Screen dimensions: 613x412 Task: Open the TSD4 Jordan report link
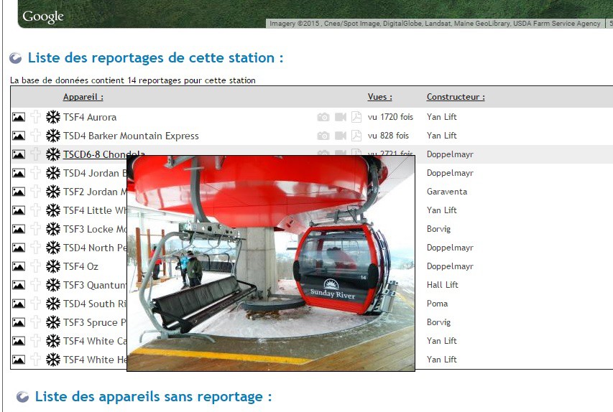tap(95, 173)
